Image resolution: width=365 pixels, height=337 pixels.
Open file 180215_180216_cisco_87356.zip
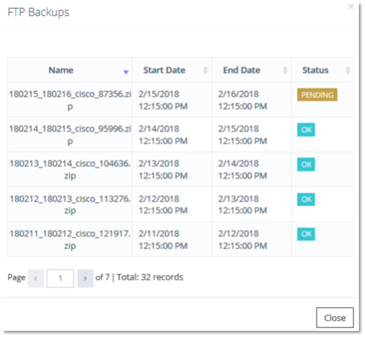click(x=70, y=100)
